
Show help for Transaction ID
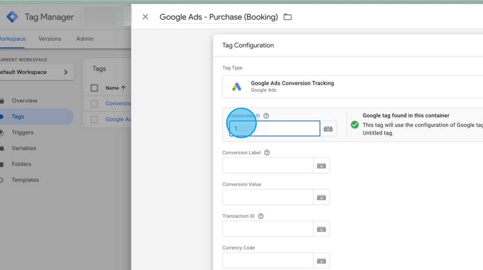pyautogui.click(x=260, y=216)
